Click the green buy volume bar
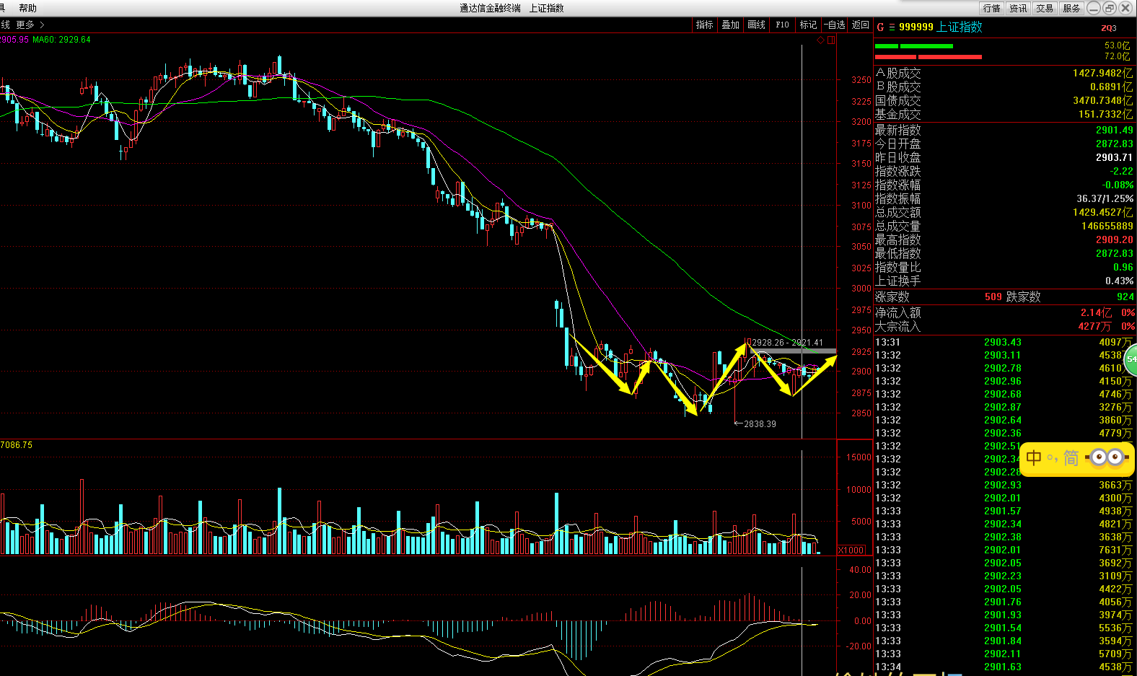The width and height of the screenshot is (1137, 676). coord(914,46)
